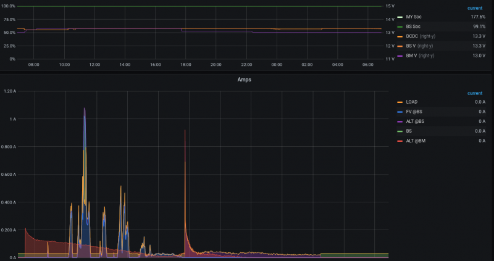494x261 pixels.
Task: Click the ALT @BM red color swatch
Action: pos(400,141)
